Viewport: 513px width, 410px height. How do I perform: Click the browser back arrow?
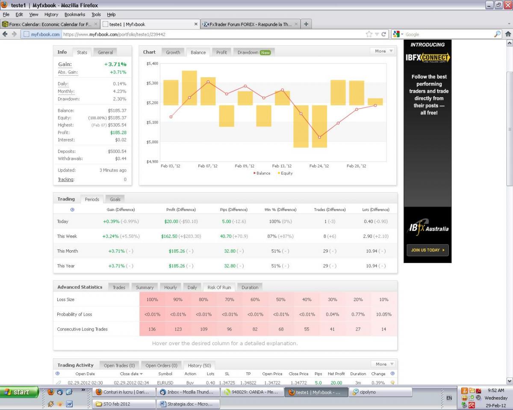click(x=6, y=34)
